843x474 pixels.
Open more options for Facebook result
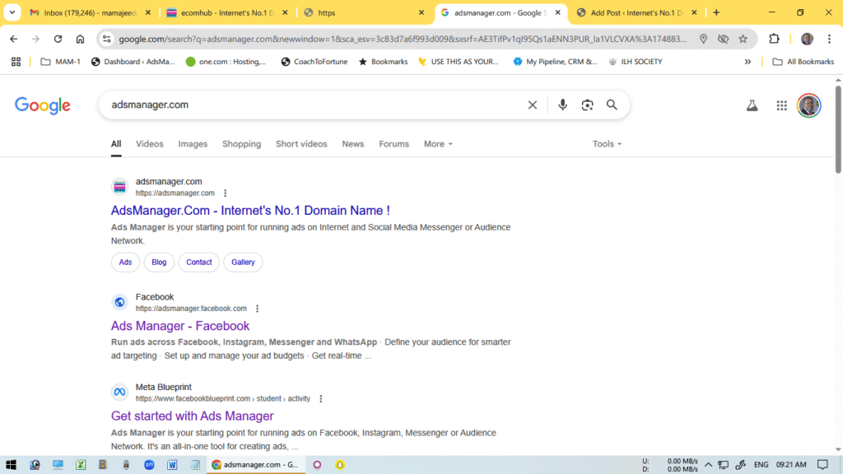[x=257, y=309]
